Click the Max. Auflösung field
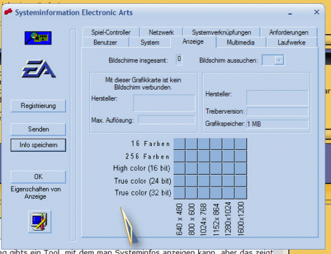Screen dimensions: 331x254 167,120
